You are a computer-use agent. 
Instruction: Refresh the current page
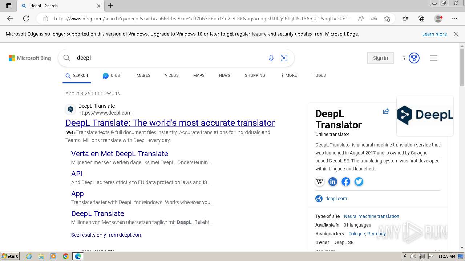point(26,18)
